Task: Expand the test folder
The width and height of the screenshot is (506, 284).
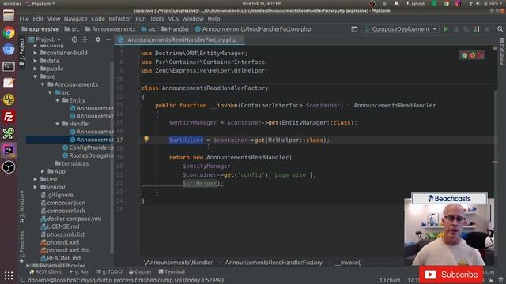Action: (35, 179)
